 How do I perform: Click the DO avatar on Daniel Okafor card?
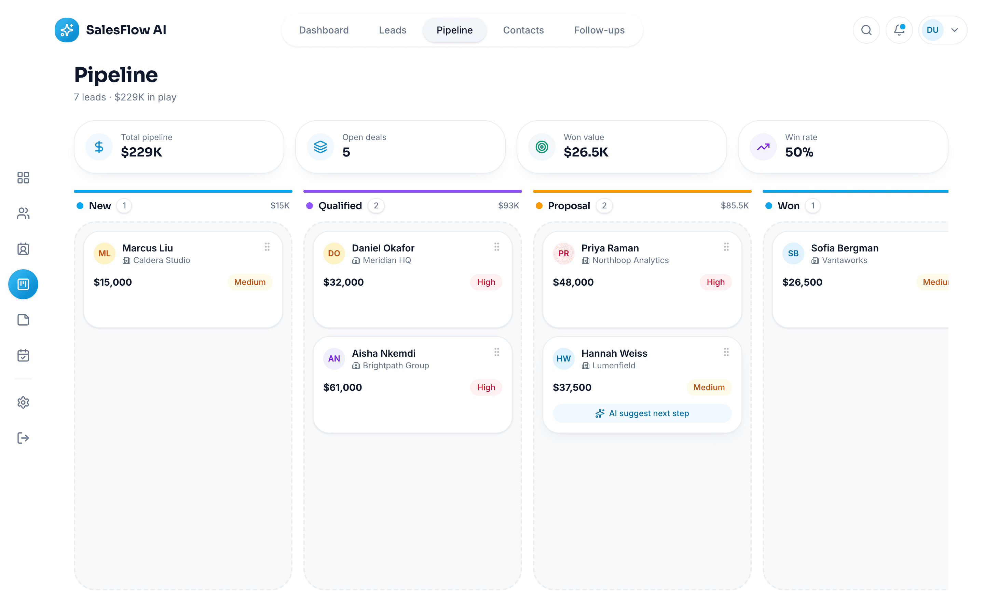pyautogui.click(x=334, y=254)
